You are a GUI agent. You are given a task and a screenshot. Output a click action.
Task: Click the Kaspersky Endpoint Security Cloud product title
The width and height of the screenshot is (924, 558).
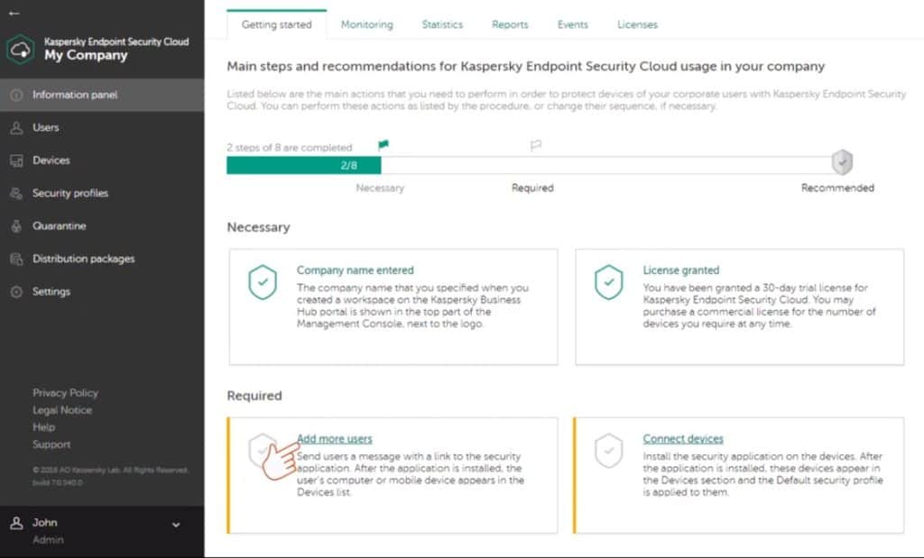(116, 41)
